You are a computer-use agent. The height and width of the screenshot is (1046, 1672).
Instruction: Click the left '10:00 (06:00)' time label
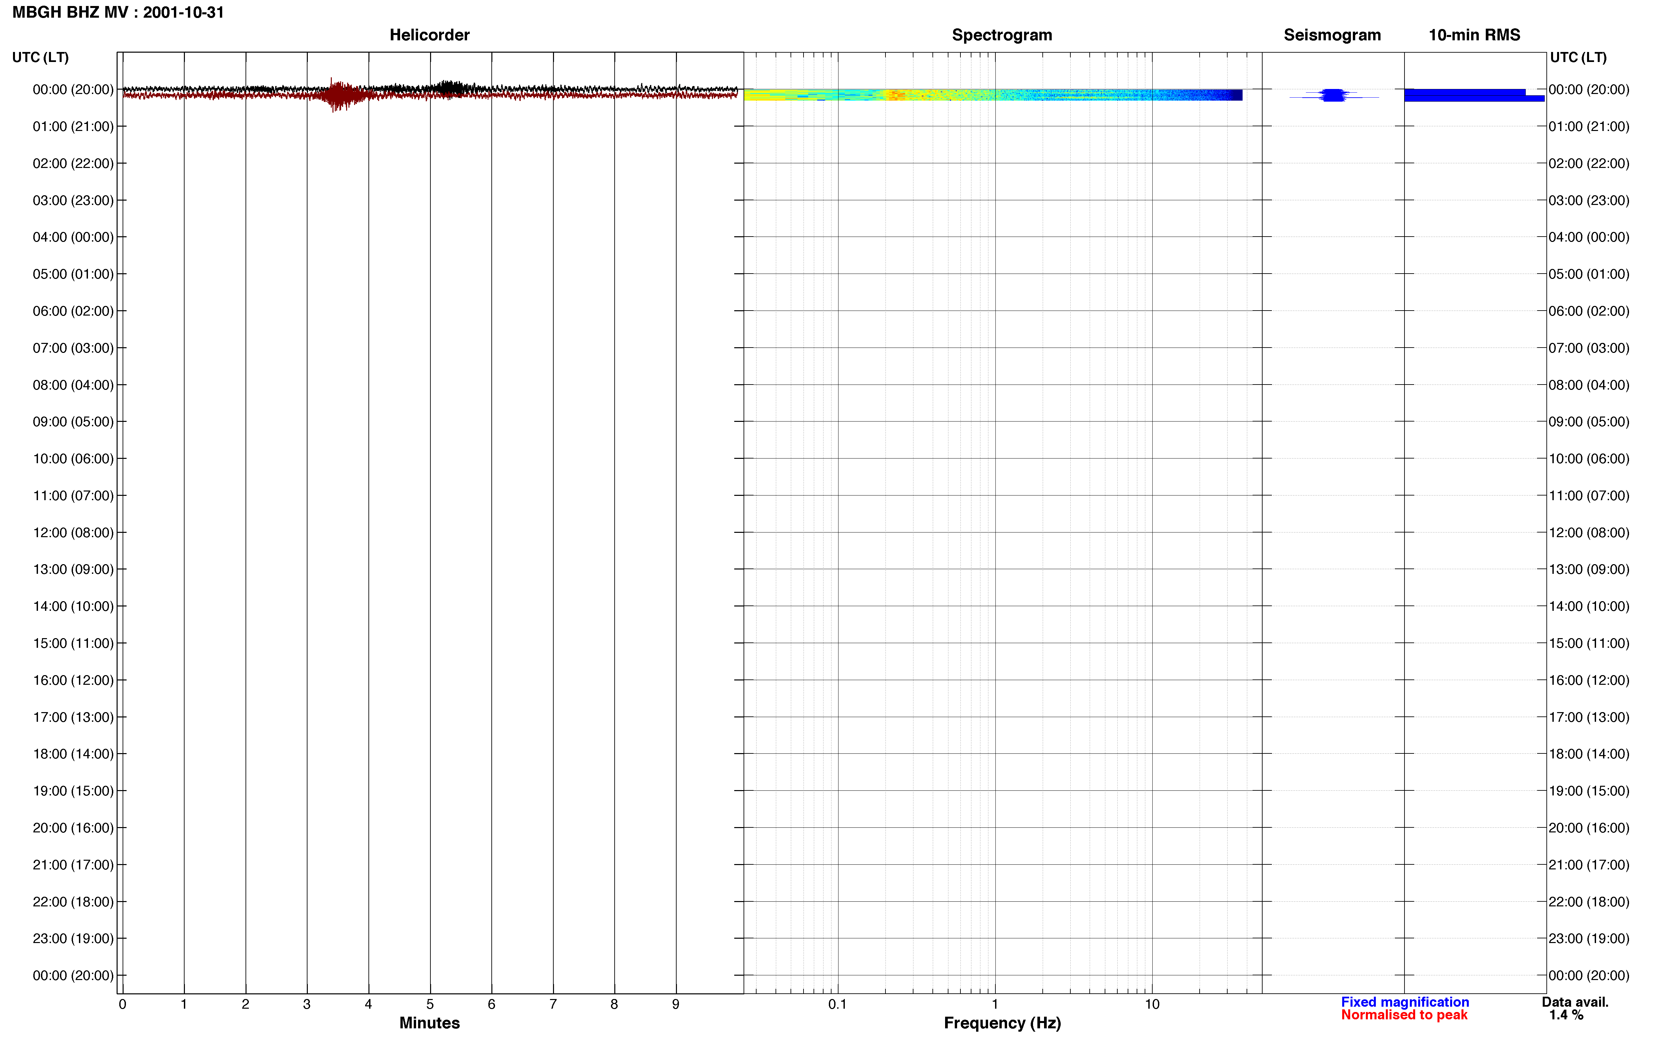coord(73,459)
